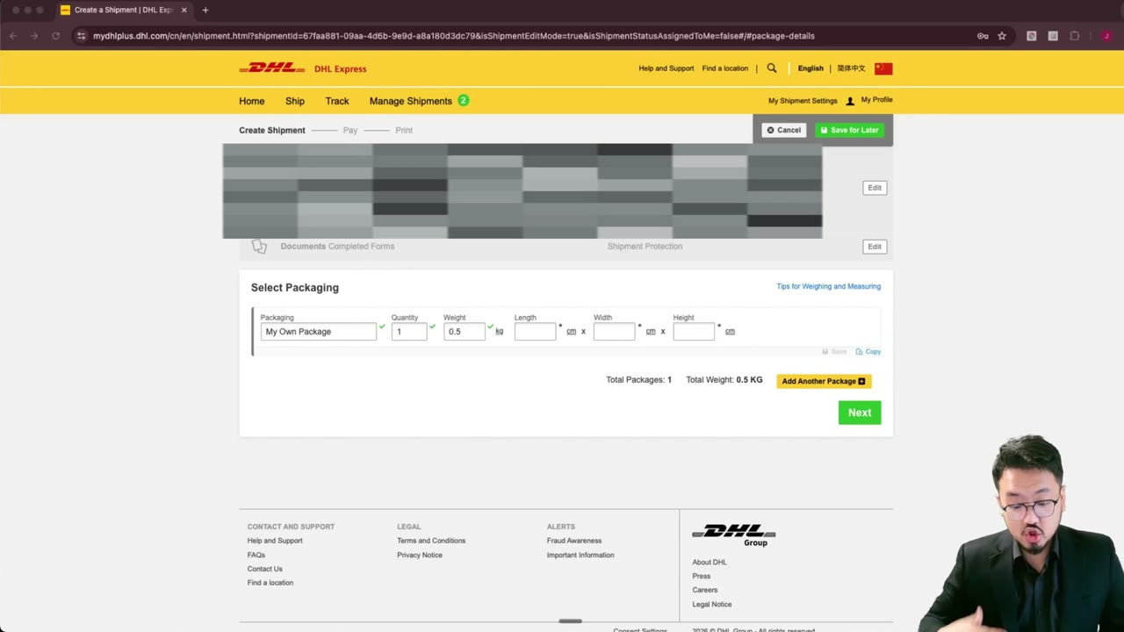Click the Manage Shipments badge count 2
1124x632 pixels.
[x=464, y=100]
